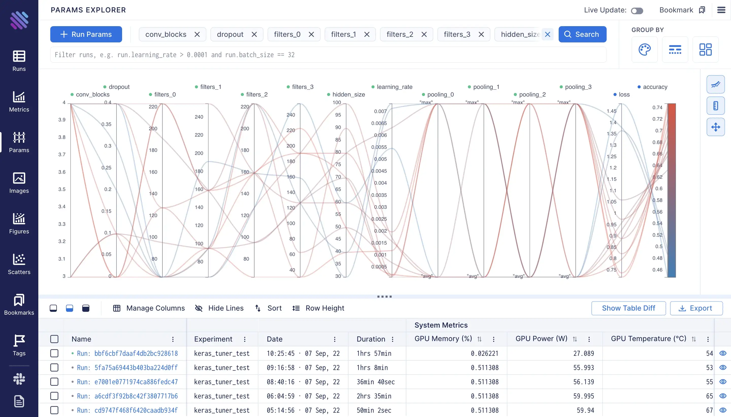
Task: Open the Images explorer in sidebar
Action: (19, 183)
